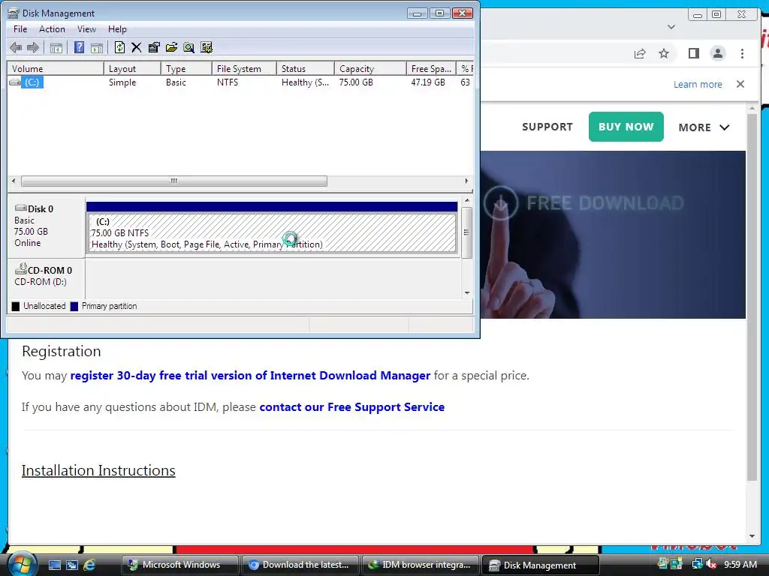Screen dimensions: 769x576
Task: Switch to IDM browser integration taskbar button
Action: coord(421,565)
